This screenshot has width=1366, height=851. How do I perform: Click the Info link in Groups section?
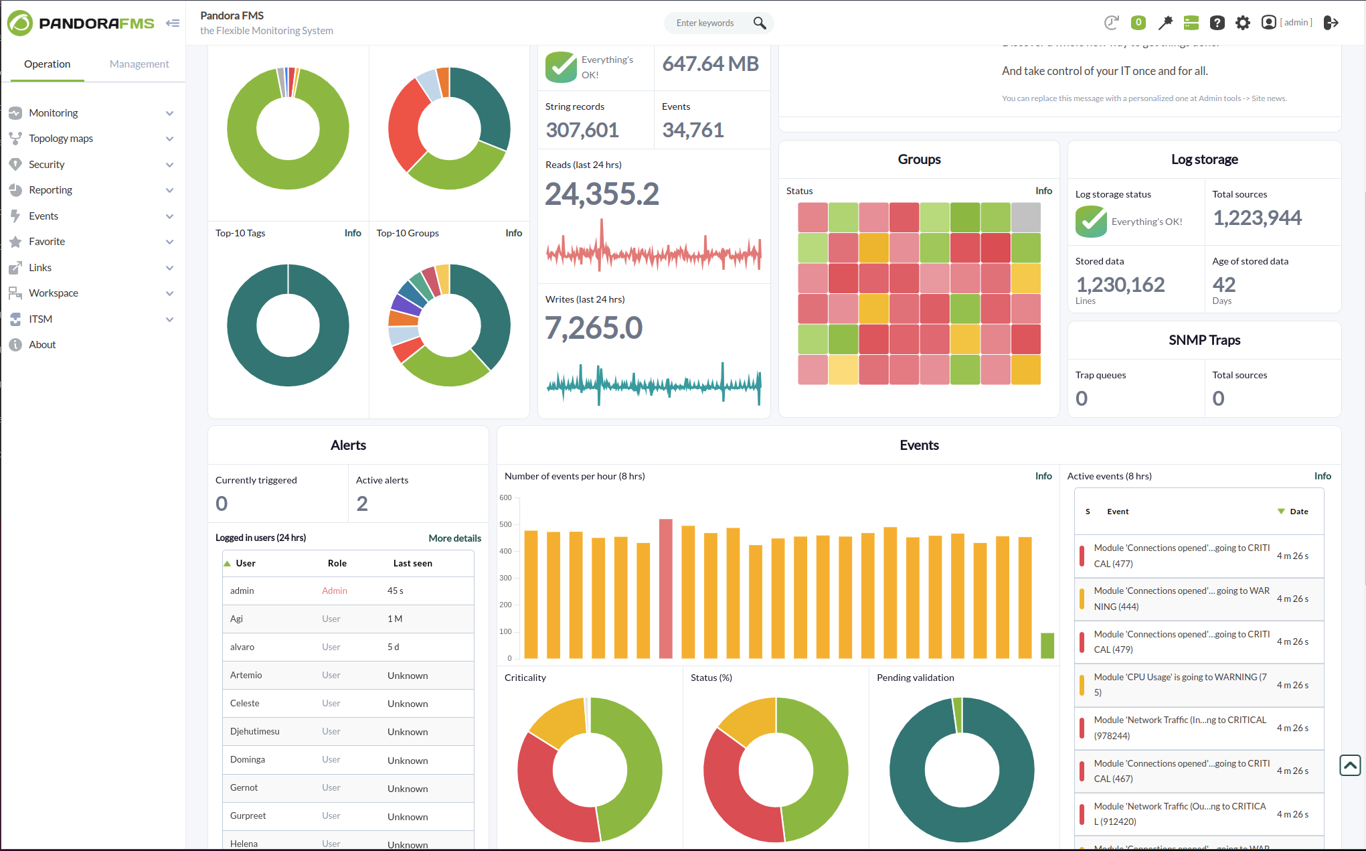[1043, 189]
